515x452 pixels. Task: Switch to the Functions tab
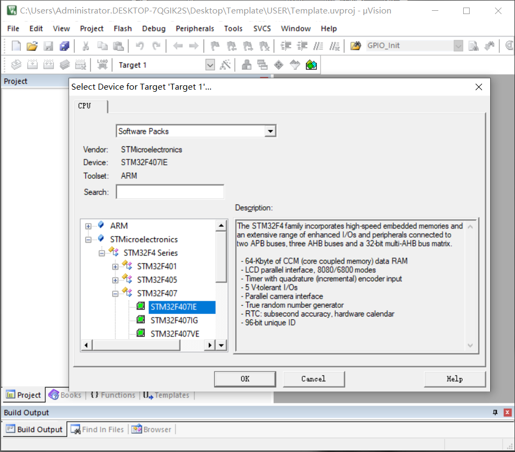coord(113,395)
